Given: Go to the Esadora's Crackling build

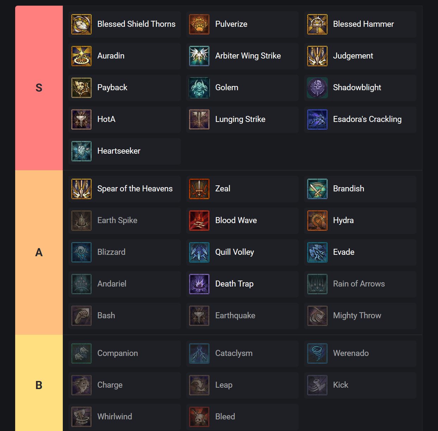Looking at the screenshot, I should [367, 119].
